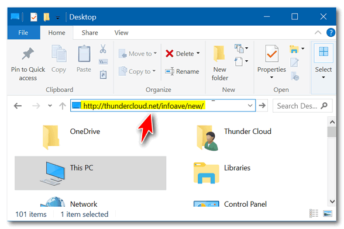The width and height of the screenshot is (344, 229).
Task: Open Customize Quick Access Toolbar dropdown
Action: pos(58,18)
